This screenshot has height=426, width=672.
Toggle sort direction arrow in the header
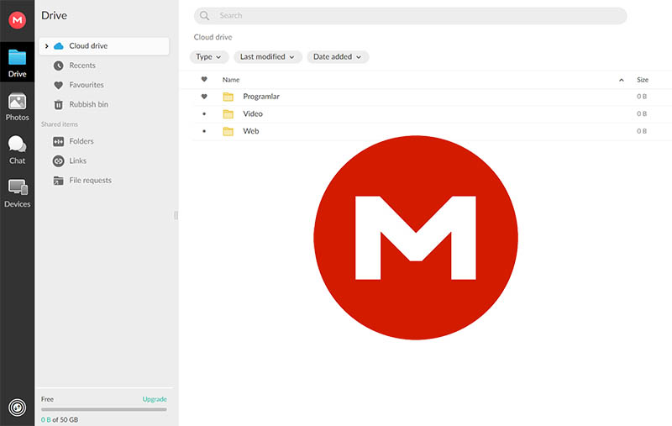point(622,80)
